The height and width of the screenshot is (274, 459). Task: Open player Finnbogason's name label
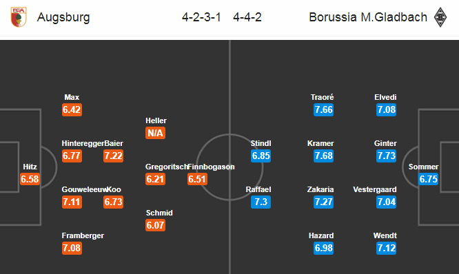[211, 167]
